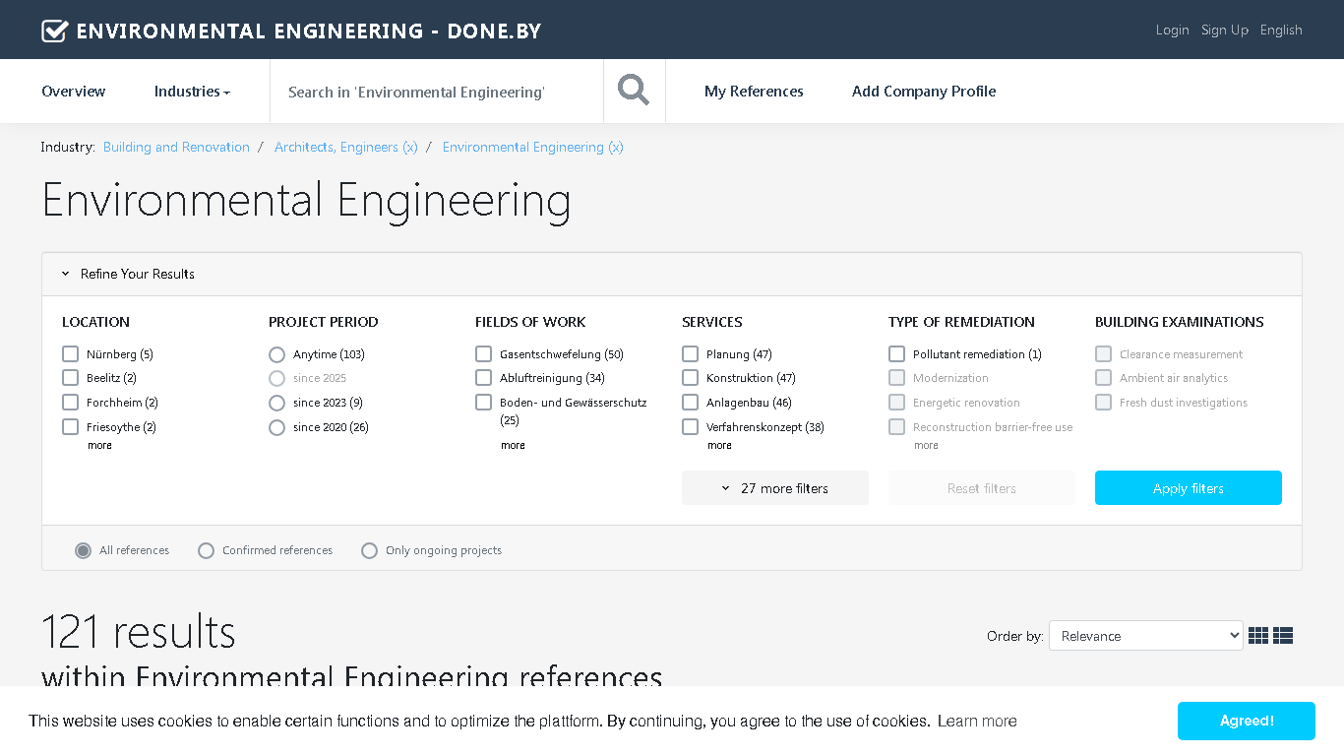Click the checkmark logo icon in header
Image resolution: width=1344 pixels, height=756 pixels.
(x=54, y=31)
